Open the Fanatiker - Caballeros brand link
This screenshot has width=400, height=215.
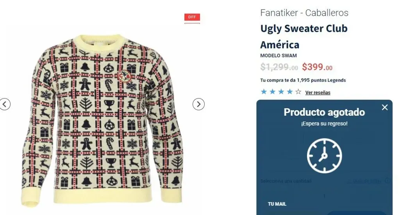coord(304,13)
